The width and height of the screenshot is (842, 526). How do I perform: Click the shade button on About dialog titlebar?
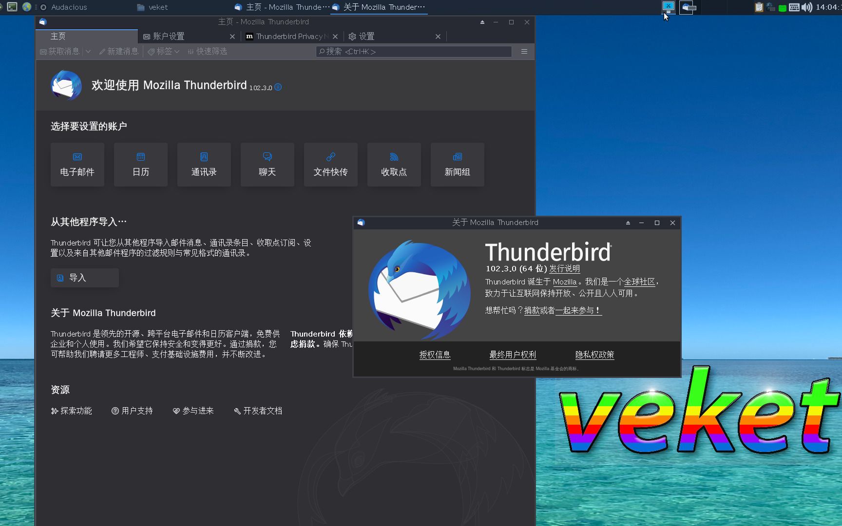[628, 223]
